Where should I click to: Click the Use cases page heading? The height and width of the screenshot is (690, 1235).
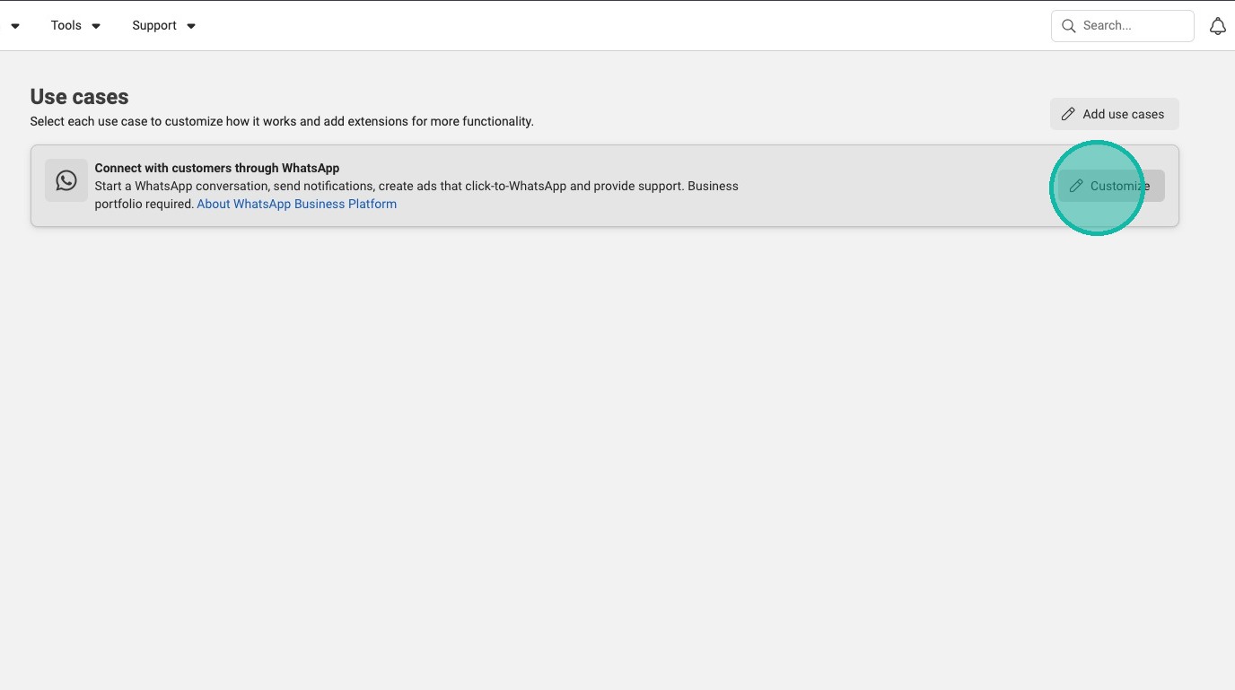[80, 97]
